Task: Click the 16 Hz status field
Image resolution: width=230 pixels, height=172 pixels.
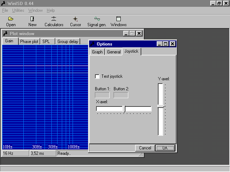Action: pos(15,153)
